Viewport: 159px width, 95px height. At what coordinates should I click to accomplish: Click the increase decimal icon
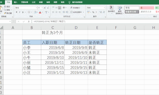(101, 12)
